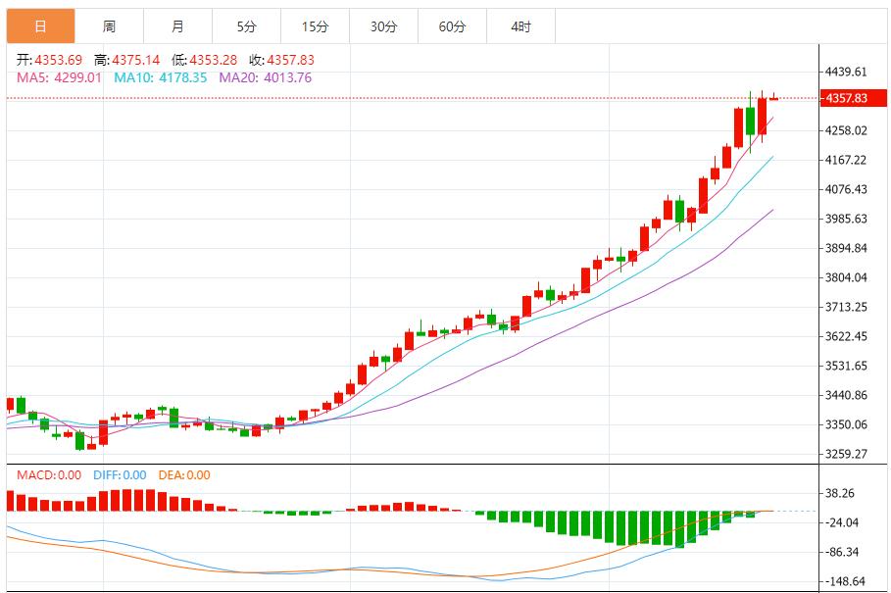Select the 15分 interval tab
The height and width of the screenshot is (593, 891).
pos(315,26)
